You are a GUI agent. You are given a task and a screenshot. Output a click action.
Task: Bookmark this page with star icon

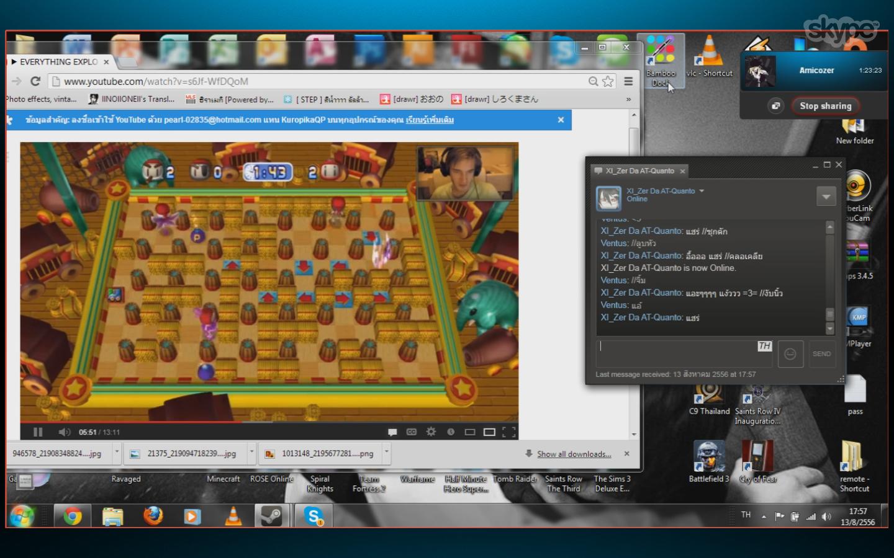click(608, 81)
